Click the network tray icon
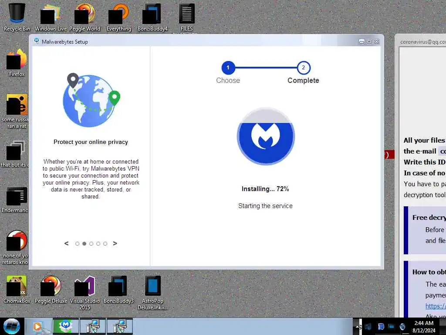446x335 pixels. click(392, 326)
